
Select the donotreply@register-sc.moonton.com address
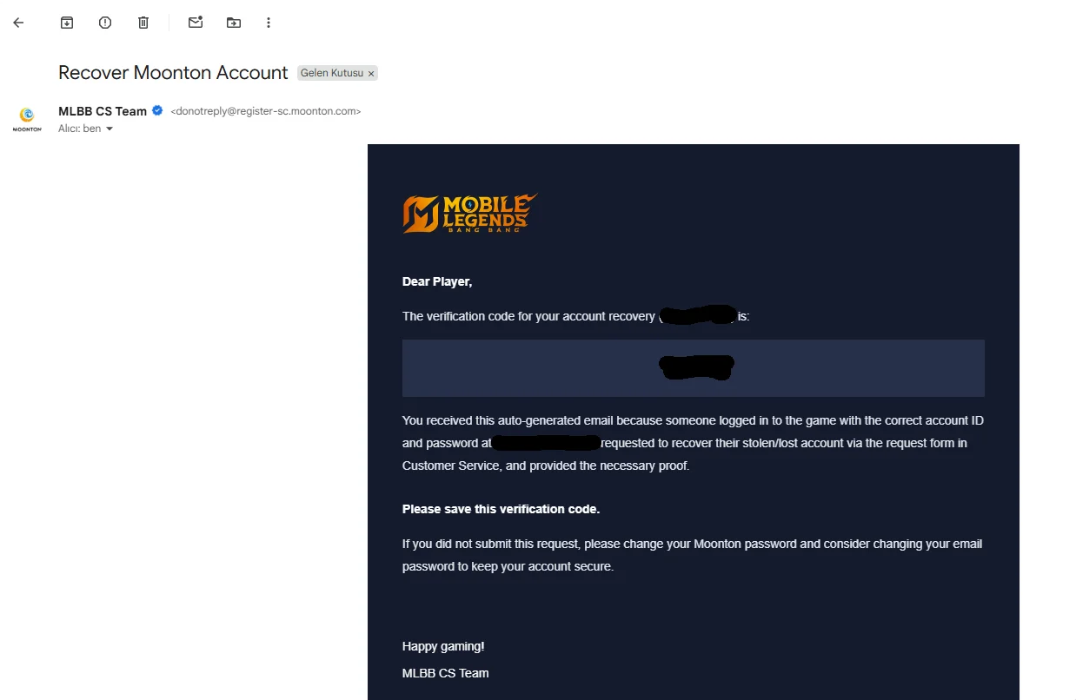point(266,111)
